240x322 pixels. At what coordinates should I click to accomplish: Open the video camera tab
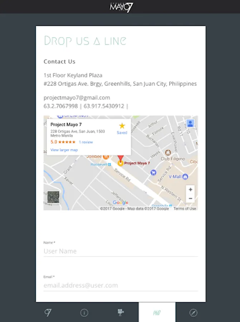pos(121,312)
